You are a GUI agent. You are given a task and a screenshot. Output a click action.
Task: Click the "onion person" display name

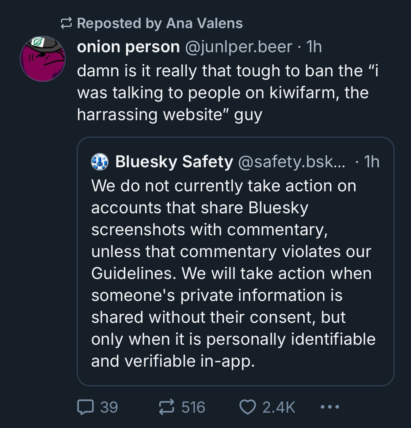pos(128,47)
